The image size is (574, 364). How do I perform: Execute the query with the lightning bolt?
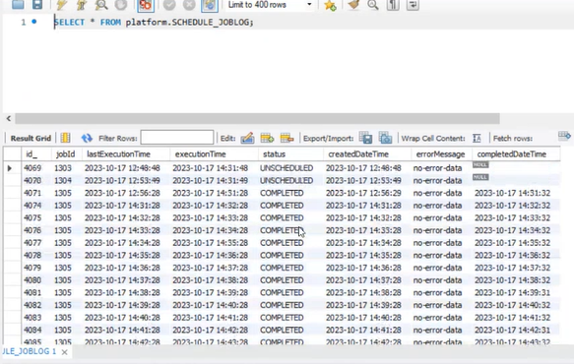point(61,4)
